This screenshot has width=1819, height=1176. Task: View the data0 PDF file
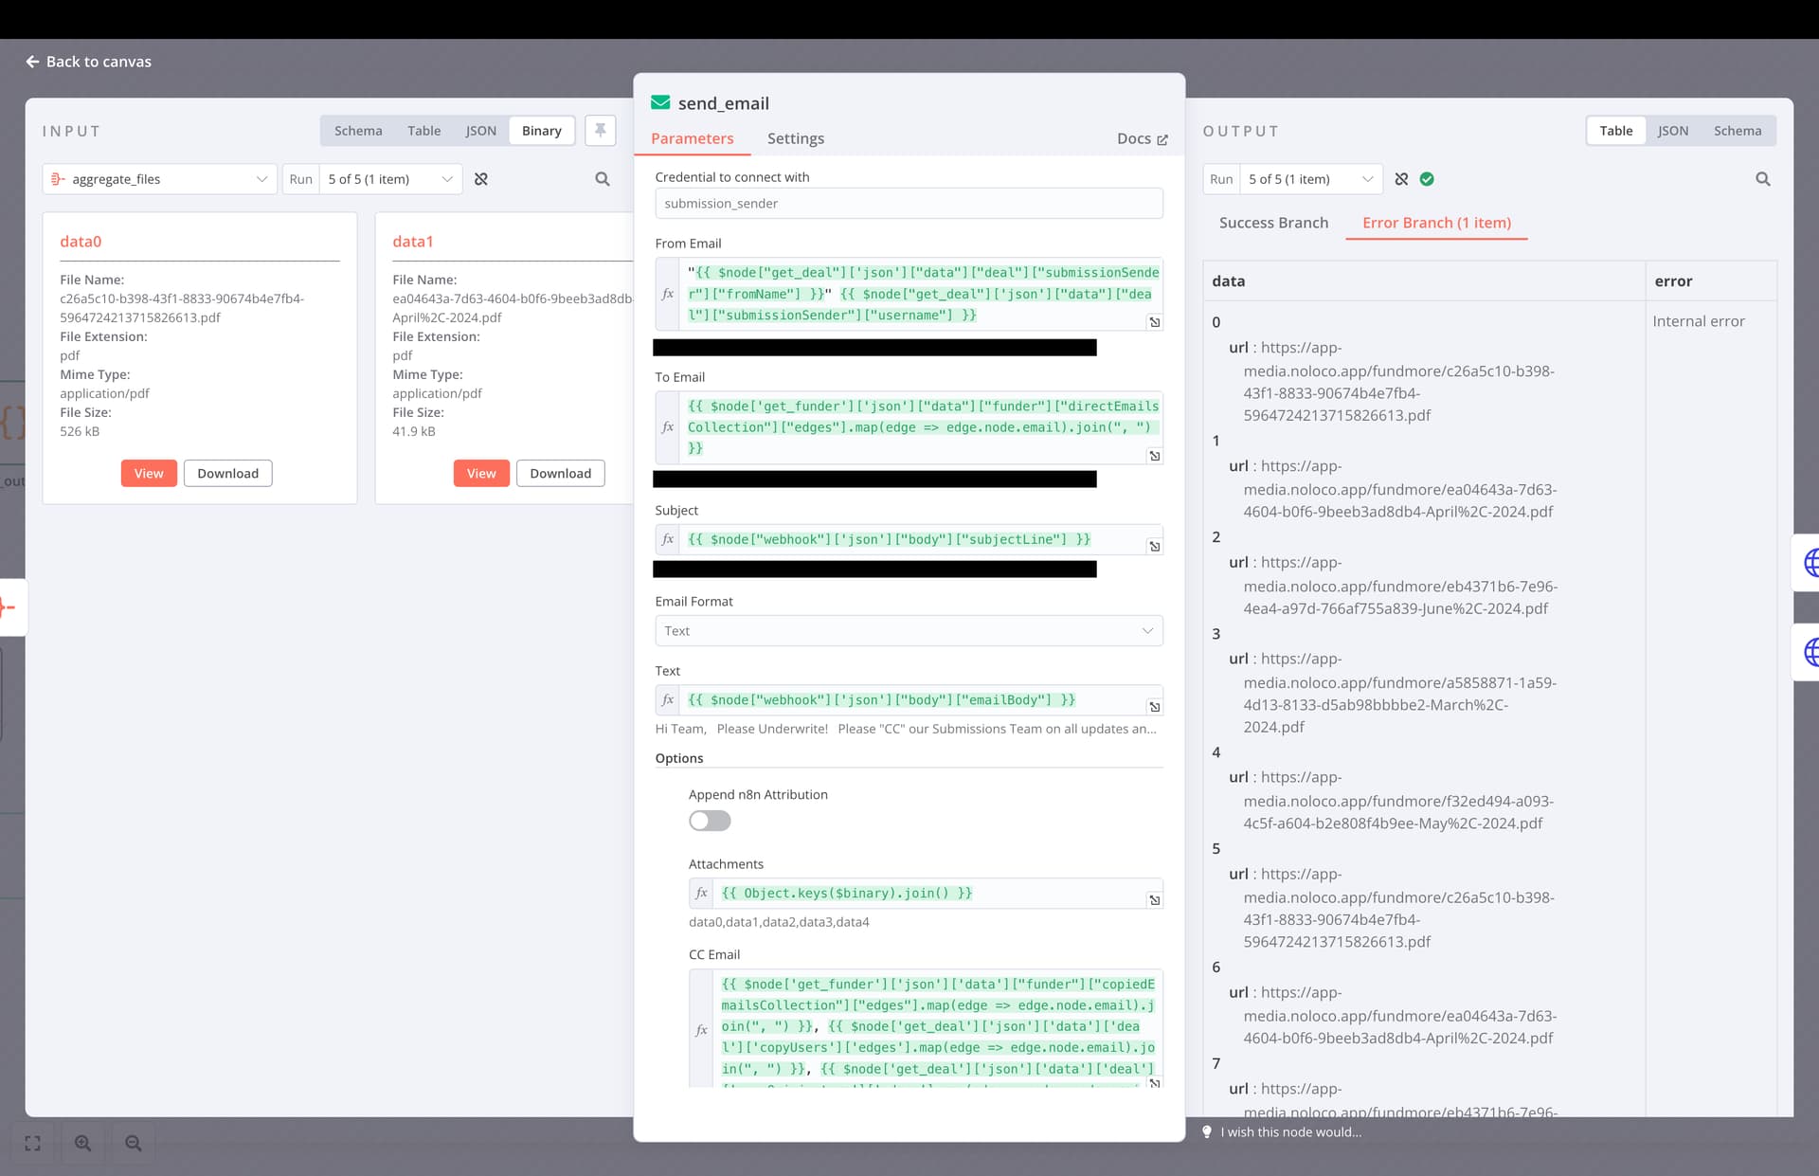point(149,474)
